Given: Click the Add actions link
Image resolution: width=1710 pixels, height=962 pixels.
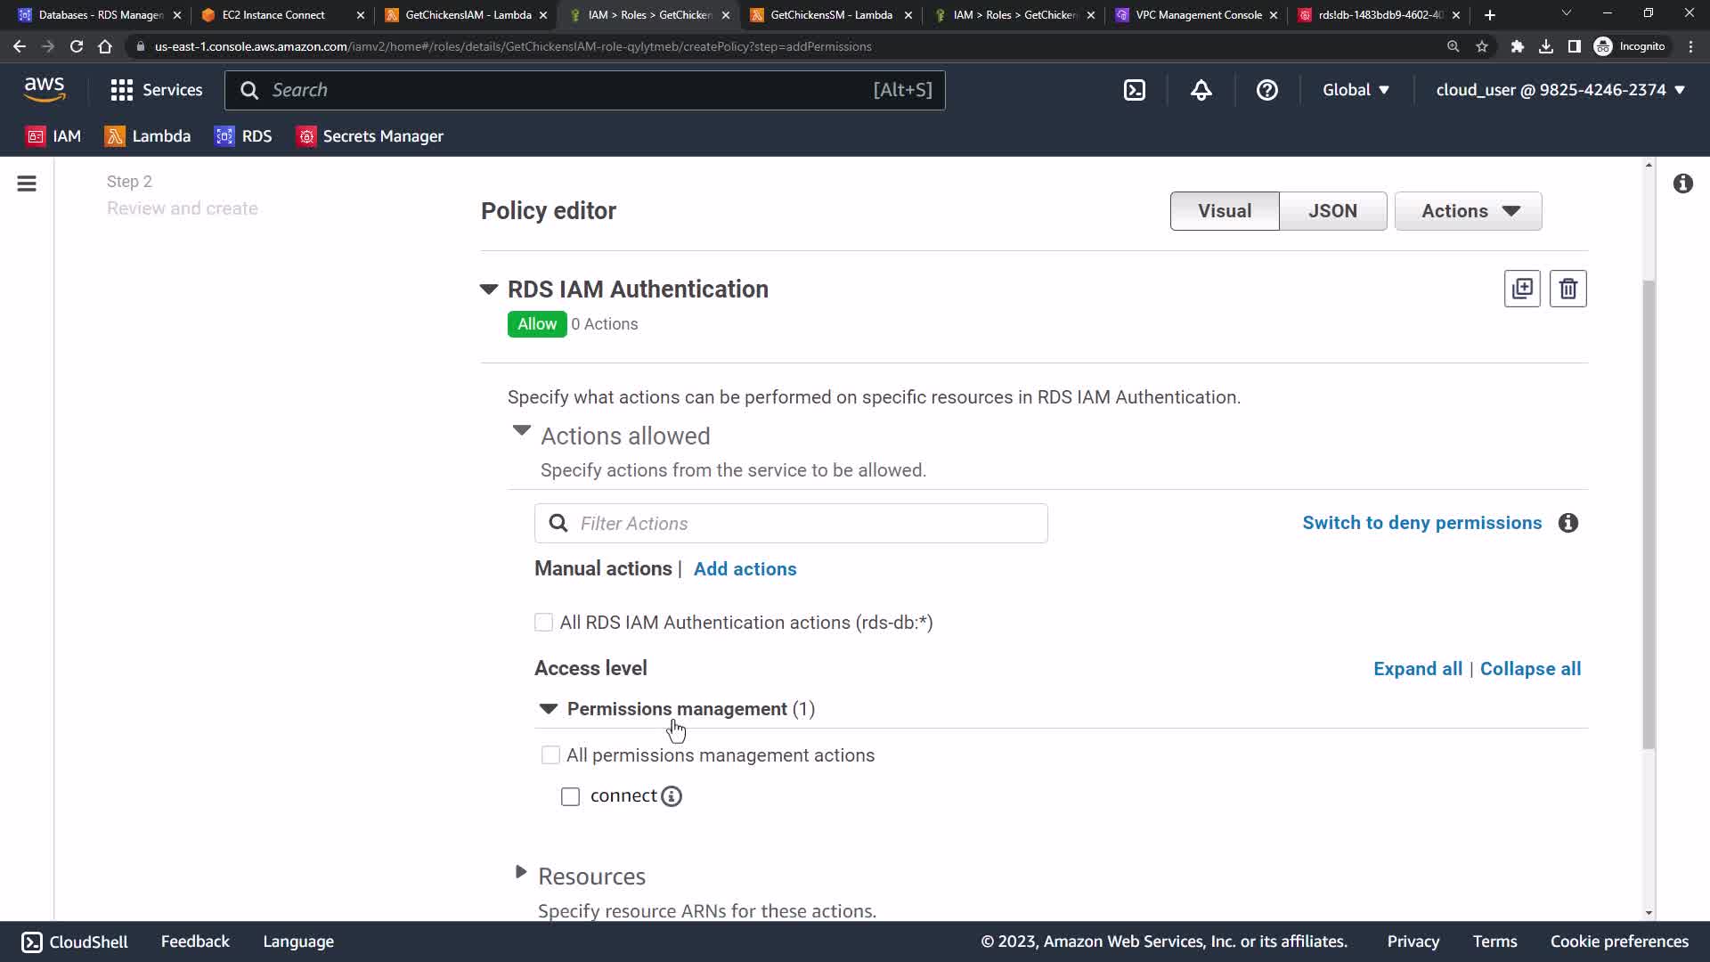Looking at the screenshot, I should [745, 569].
